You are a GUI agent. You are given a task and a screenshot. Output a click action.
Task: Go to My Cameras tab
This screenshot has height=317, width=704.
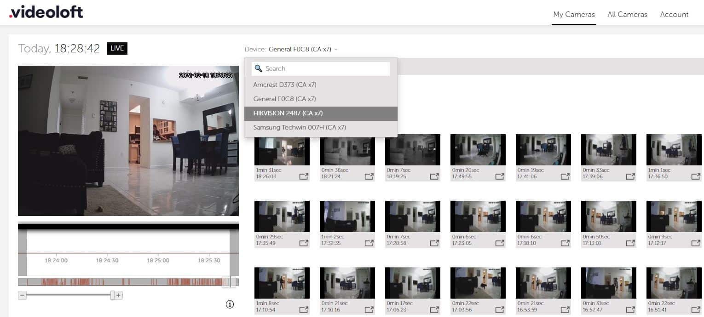pyautogui.click(x=574, y=15)
